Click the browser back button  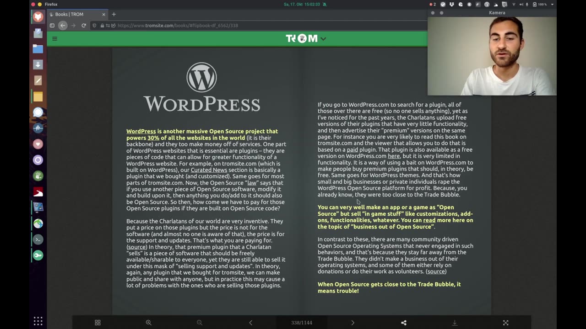(63, 26)
